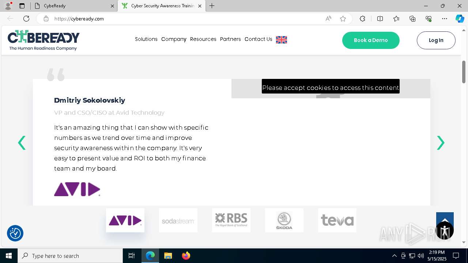Add page to favorites star icon
Viewport: 468px width, 263px height.
pyautogui.click(x=343, y=19)
